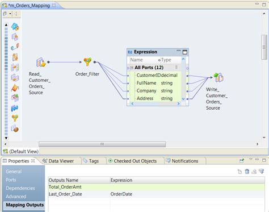Select the Total_OrderAmt output row
The width and height of the screenshot is (269, 212).
coord(157,187)
